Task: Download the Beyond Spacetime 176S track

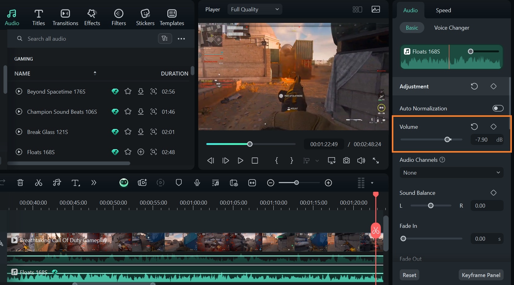Action: (x=140, y=91)
